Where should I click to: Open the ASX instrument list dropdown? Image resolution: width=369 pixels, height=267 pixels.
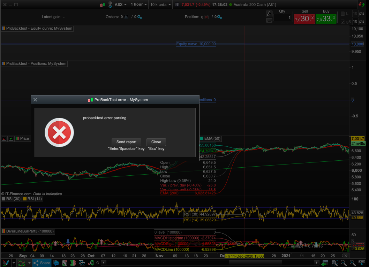tap(120, 5)
